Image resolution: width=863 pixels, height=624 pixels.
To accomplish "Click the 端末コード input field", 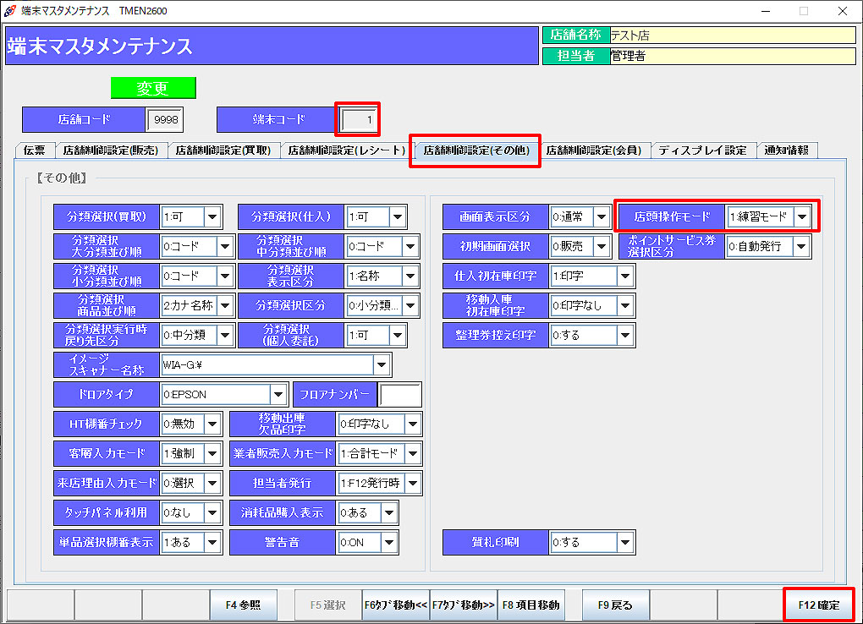I will tap(359, 120).
